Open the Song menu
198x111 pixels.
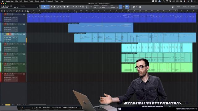tap(26, 1)
